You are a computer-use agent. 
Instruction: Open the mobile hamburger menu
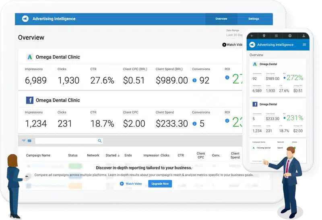[x=304, y=45]
